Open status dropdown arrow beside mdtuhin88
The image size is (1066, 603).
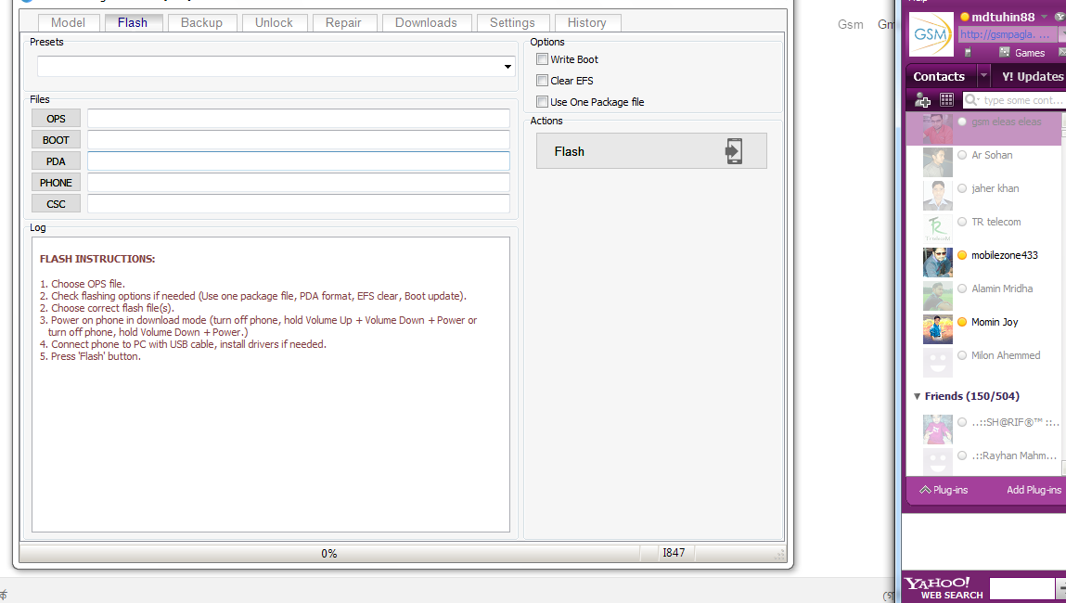(1045, 17)
